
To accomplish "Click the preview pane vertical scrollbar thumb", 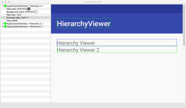I will click(184, 25).
